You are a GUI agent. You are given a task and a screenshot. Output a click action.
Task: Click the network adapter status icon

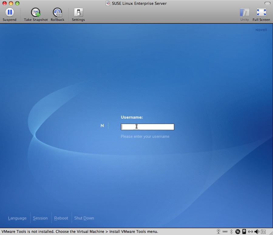coord(251,232)
